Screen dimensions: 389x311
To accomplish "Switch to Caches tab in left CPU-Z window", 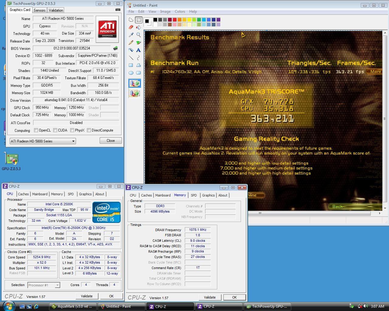I will [23, 194].
